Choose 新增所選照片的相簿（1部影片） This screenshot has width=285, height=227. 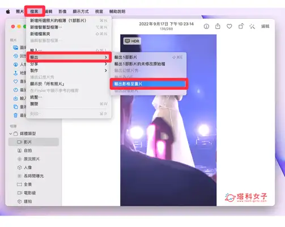[x=69, y=20]
